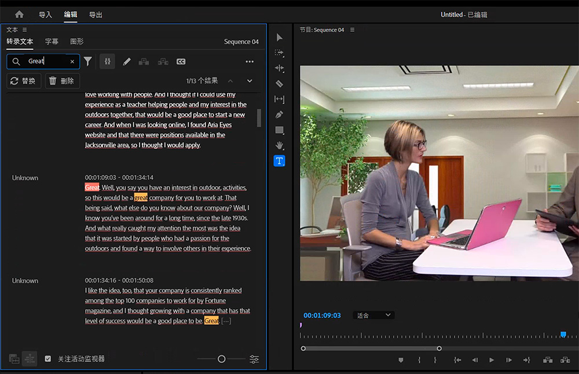Click the 替换 replace button

coord(24,81)
